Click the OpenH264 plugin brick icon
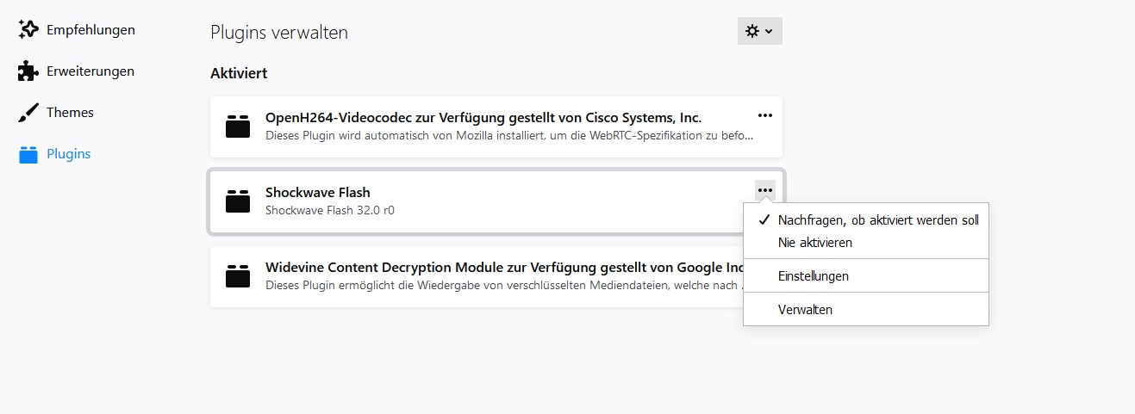 click(x=238, y=127)
